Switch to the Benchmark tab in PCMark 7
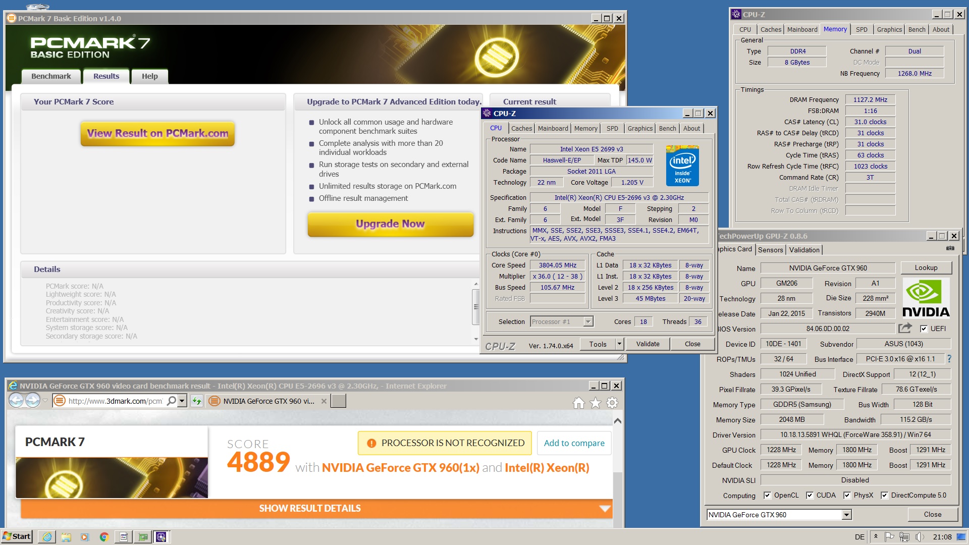Screen dimensions: 969x545 (51, 76)
